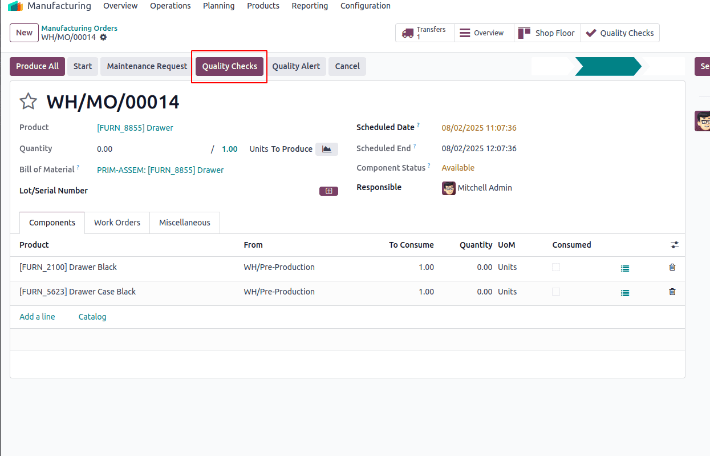Open move details list icon for Drawer Black
The image size is (710, 456).
tap(624, 268)
